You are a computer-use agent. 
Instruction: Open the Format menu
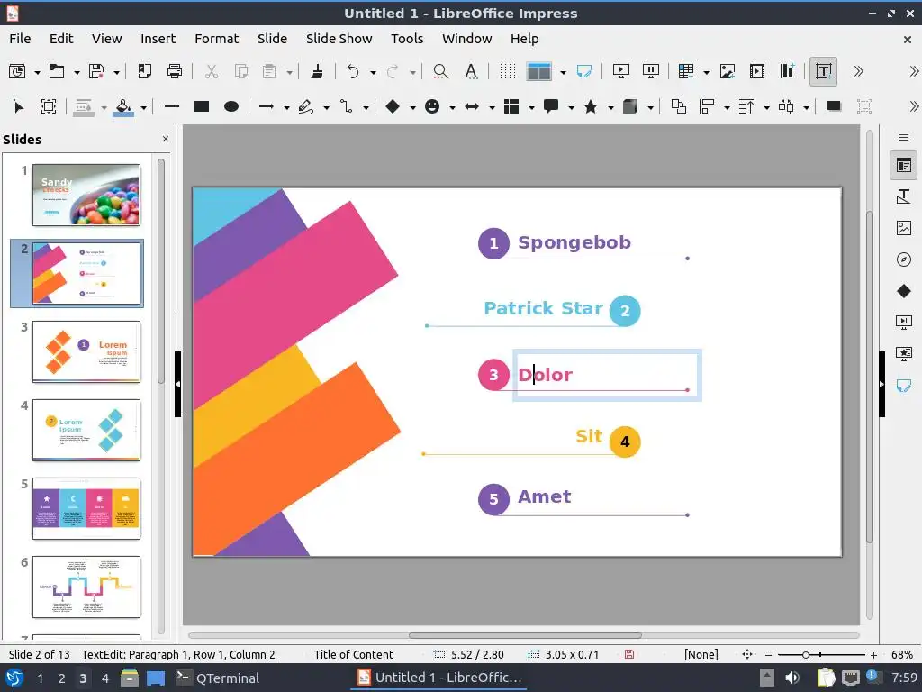[216, 39]
